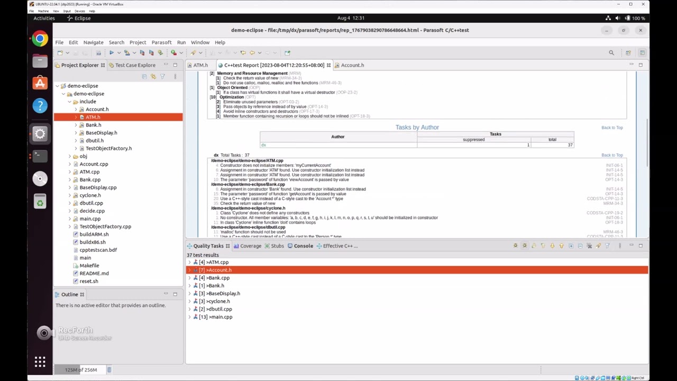Maximize the Quality Tasks panel
Image resolution: width=677 pixels, height=381 pixels.
pyautogui.click(x=641, y=246)
